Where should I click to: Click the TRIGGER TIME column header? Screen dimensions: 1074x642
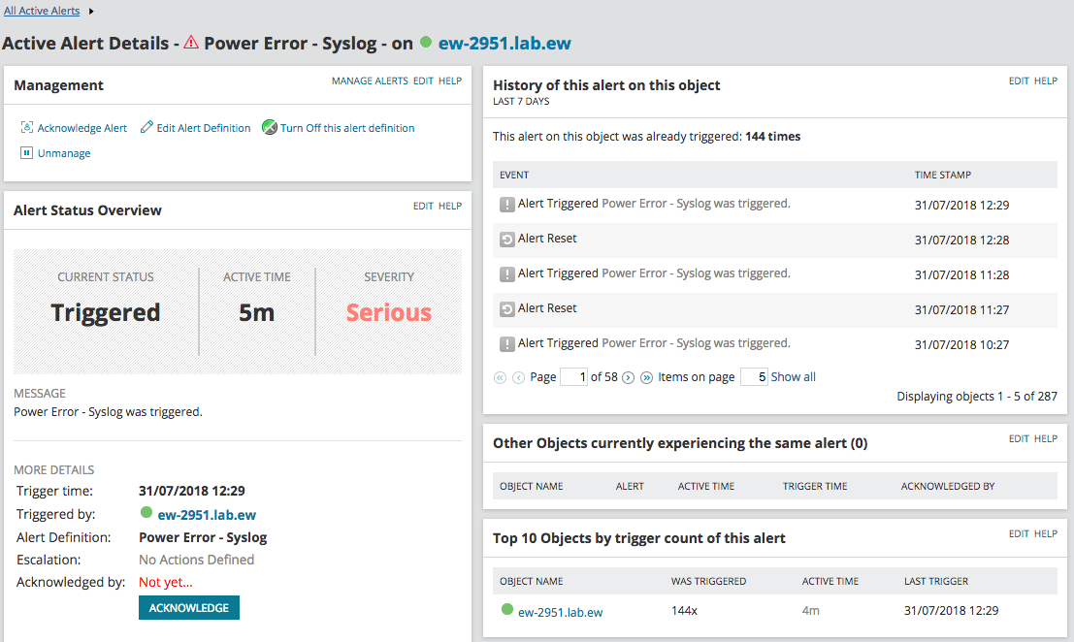click(x=815, y=487)
